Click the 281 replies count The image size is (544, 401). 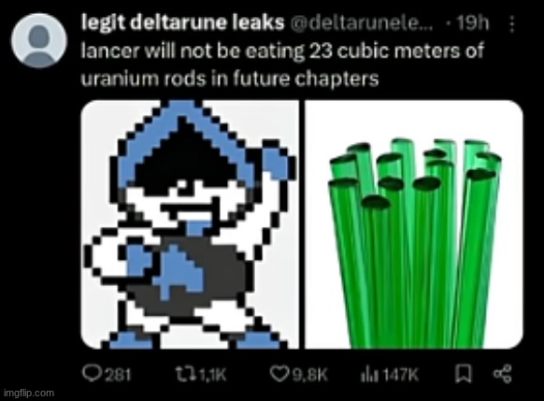coord(118,375)
